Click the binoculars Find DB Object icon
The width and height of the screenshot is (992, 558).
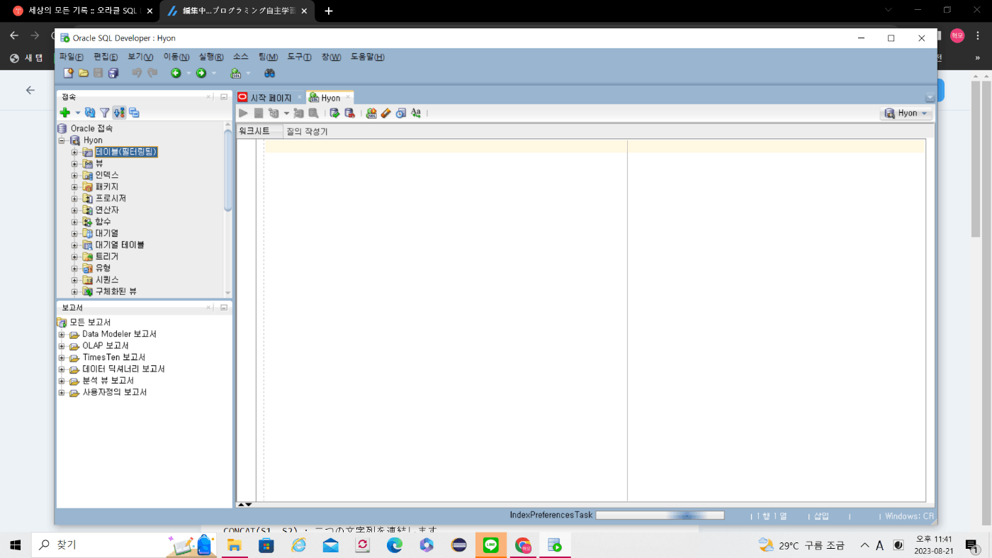point(269,73)
